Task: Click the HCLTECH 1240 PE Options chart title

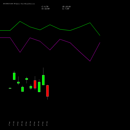Action: (19, 4)
